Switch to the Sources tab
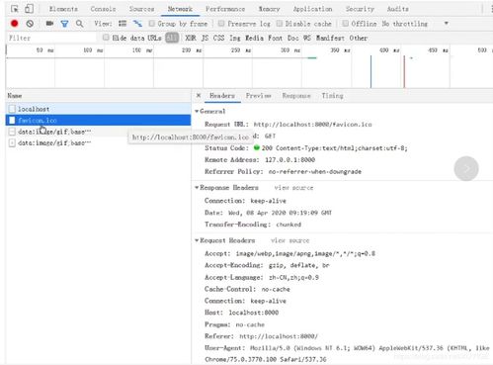The image size is (493, 365). click(141, 9)
